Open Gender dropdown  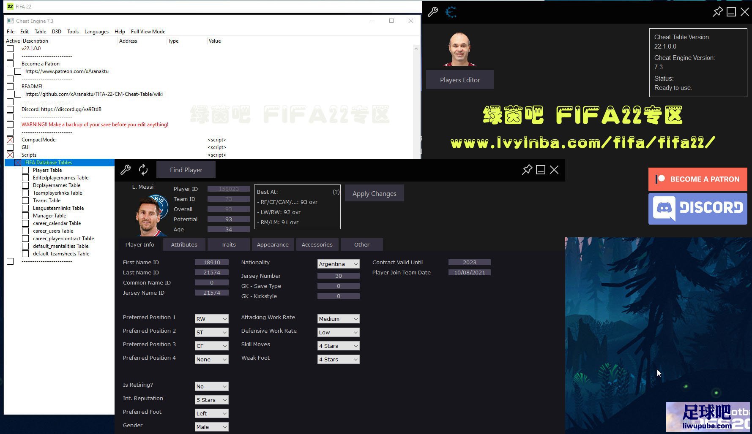point(211,427)
